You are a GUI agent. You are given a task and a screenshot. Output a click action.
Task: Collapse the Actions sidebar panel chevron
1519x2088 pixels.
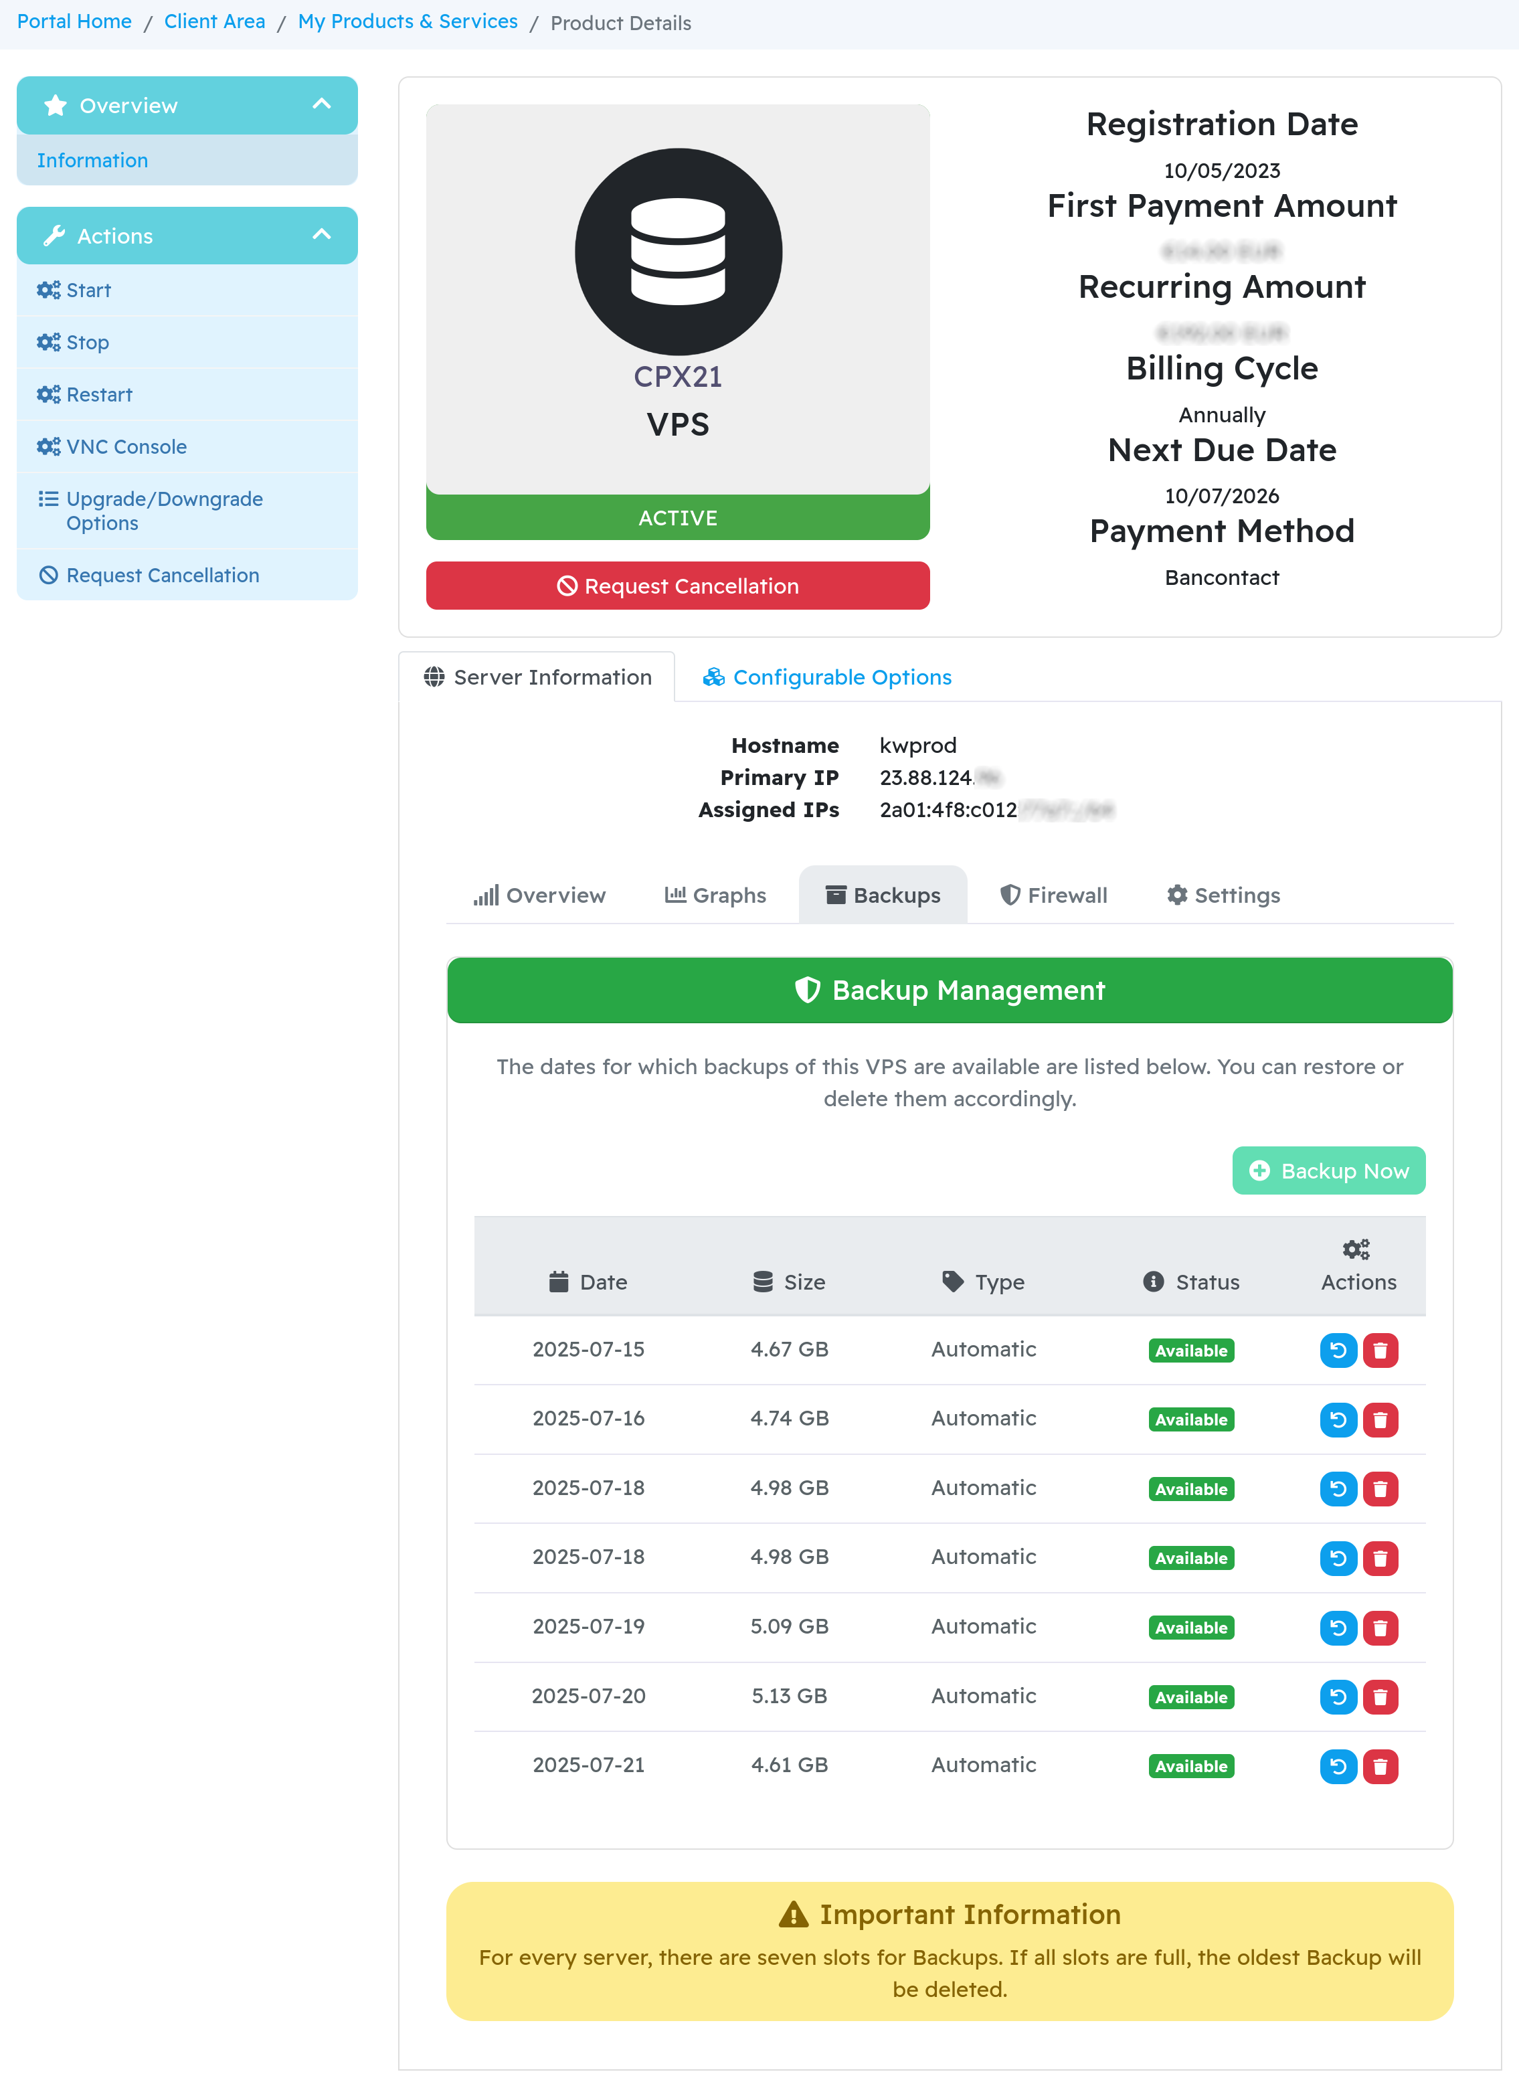[x=321, y=235]
